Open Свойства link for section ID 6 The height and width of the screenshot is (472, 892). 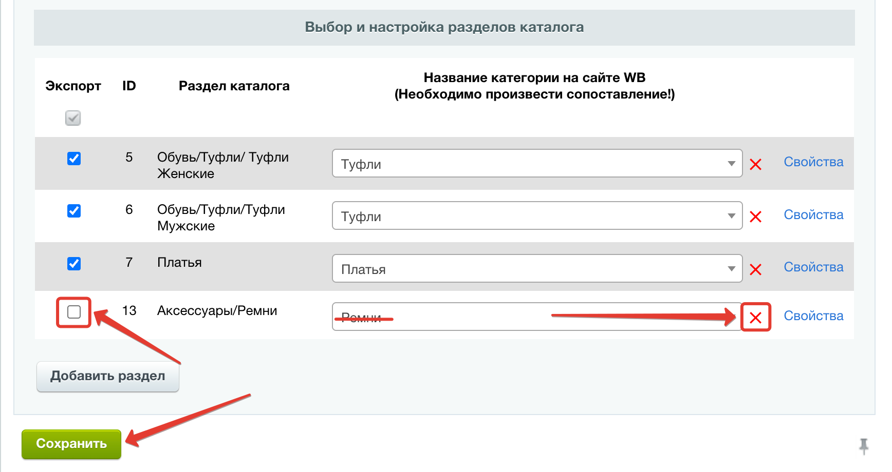tap(813, 215)
